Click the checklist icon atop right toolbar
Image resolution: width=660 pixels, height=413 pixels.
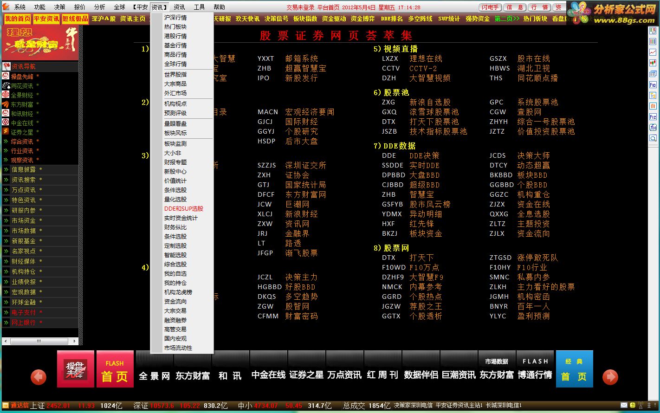pyautogui.click(x=653, y=31)
